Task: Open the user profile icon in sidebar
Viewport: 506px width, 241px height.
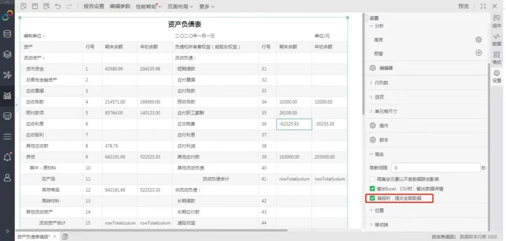Action: point(7,177)
